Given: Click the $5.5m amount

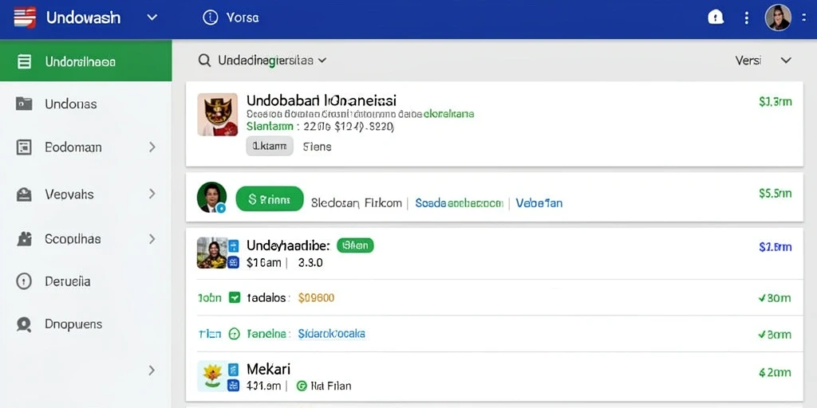Looking at the screenshot, I should [x=776, y=194].
